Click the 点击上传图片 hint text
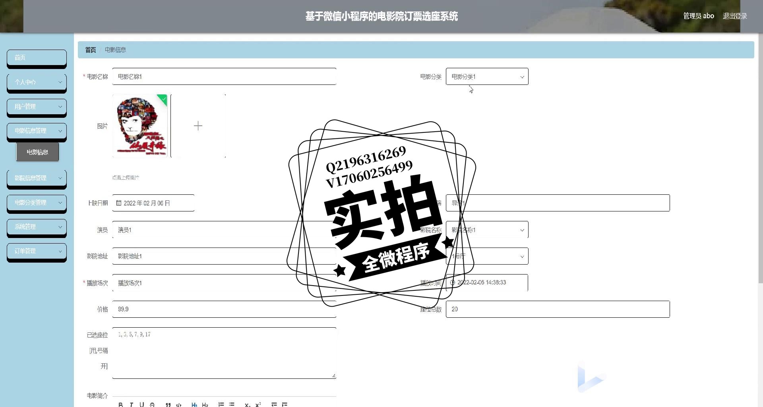763x407 pixels. [126, 177]
